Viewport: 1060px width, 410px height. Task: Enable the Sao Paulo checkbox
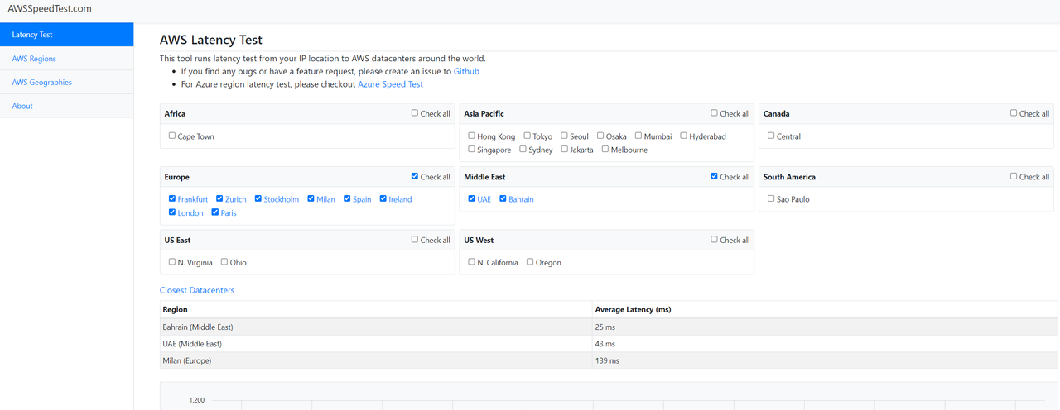pyautogui.click(x=772, y=198)
